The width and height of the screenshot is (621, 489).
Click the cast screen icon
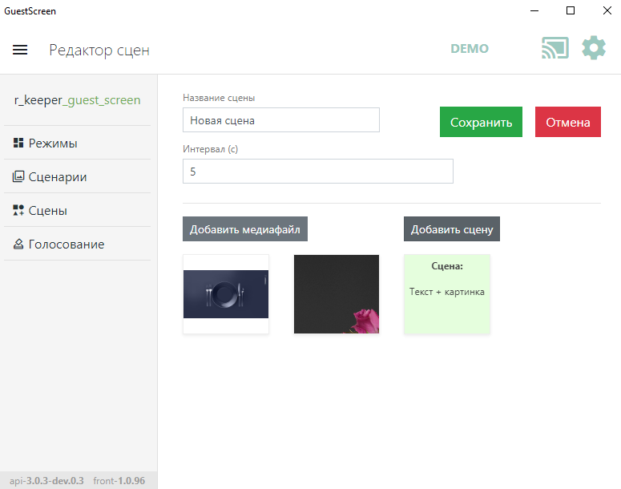pyautogui.click(x=554, y=49)
